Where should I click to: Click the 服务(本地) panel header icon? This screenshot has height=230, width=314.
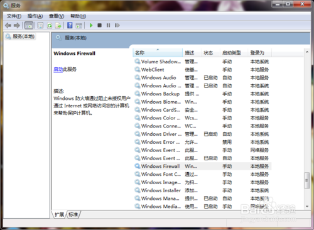58,38
